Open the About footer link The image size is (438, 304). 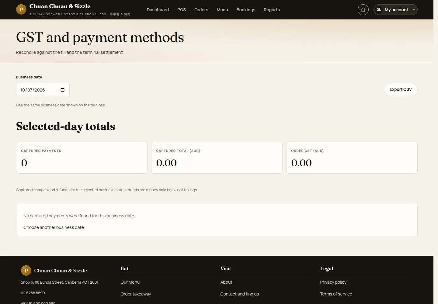[x=226, y=282]
